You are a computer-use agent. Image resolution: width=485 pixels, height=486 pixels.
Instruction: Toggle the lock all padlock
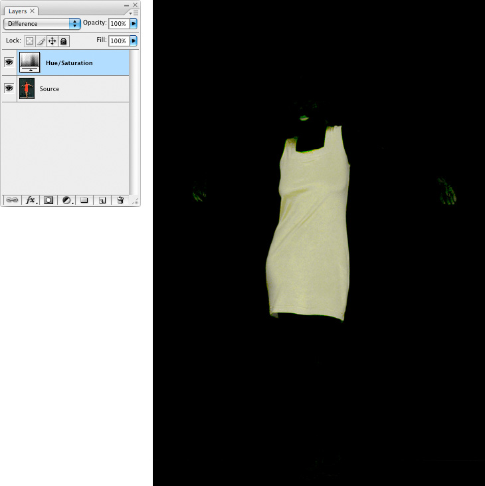tap(63, 41)
